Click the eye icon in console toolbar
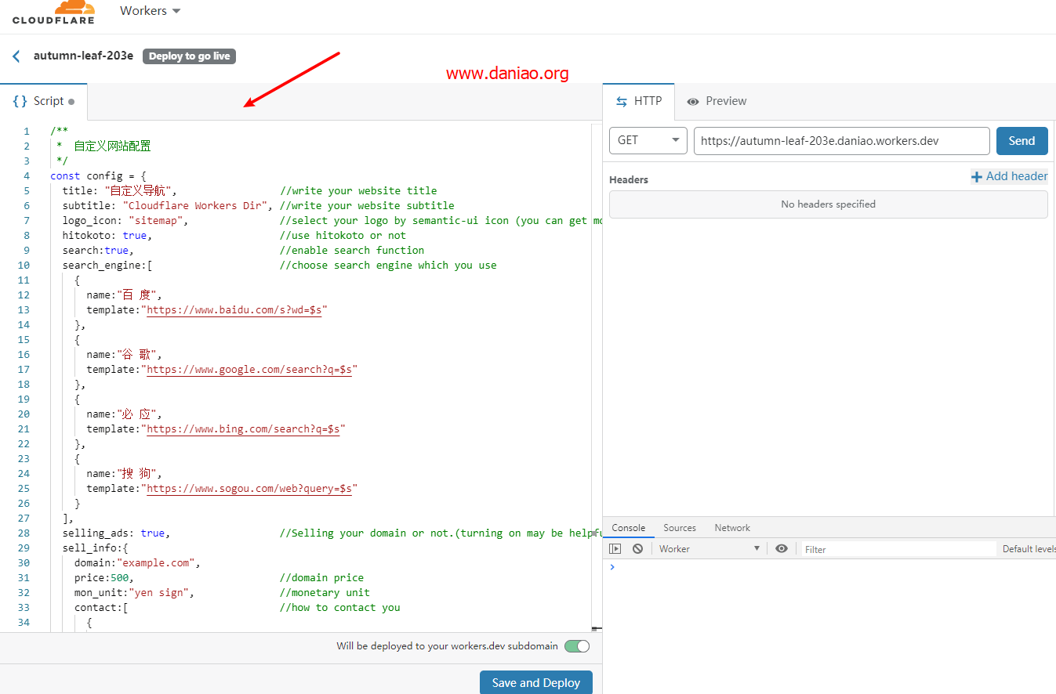This screenshot has width=1056, height=694. pos(781,549)
